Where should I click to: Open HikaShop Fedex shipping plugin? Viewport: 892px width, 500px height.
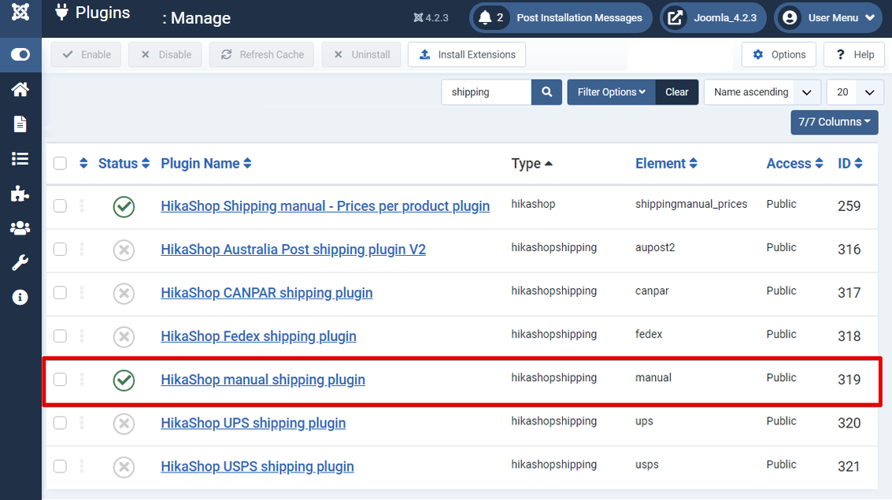[x=258, y=336]
